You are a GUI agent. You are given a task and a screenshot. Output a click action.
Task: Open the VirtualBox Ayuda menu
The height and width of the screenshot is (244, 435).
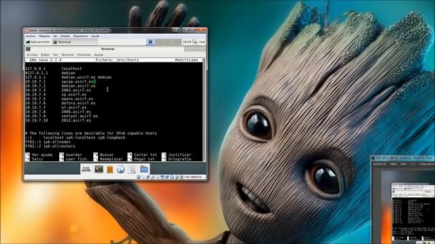point(95,36)
